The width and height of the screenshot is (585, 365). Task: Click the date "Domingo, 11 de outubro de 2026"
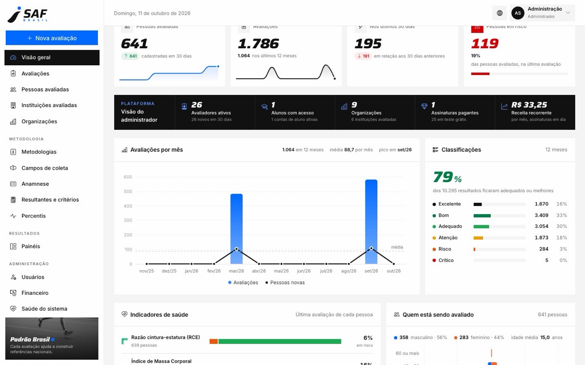[x=152, y=13]
